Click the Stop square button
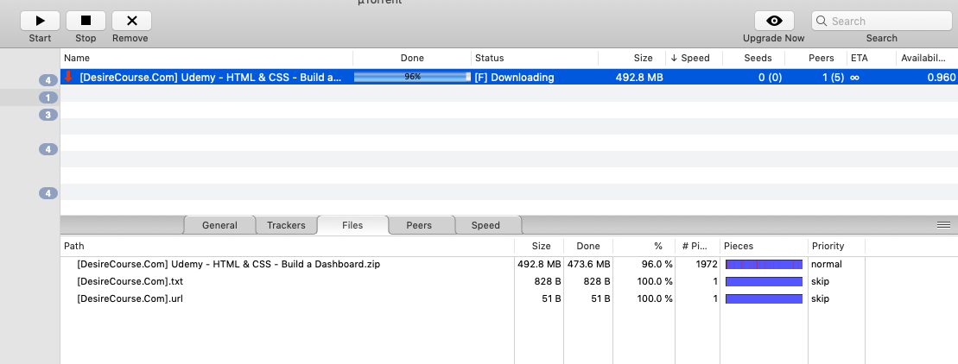This screenshot has height=364, width=958. [x=86, y=21]
